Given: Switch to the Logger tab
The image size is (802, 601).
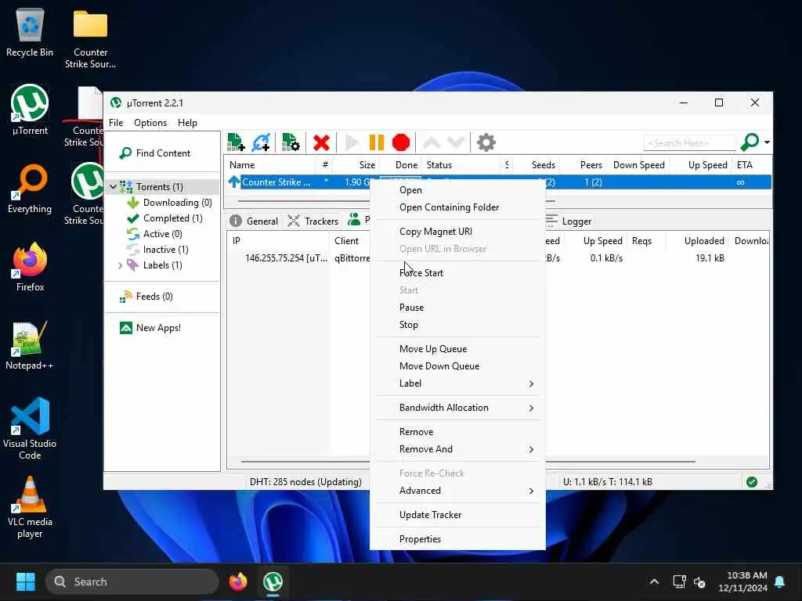Looking at the screenshot, I should (x=569, y=221).
